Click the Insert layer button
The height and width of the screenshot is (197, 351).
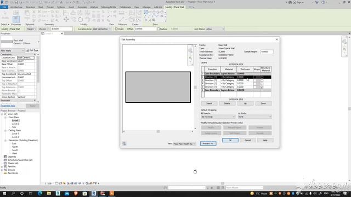click(x=209, y=103)
